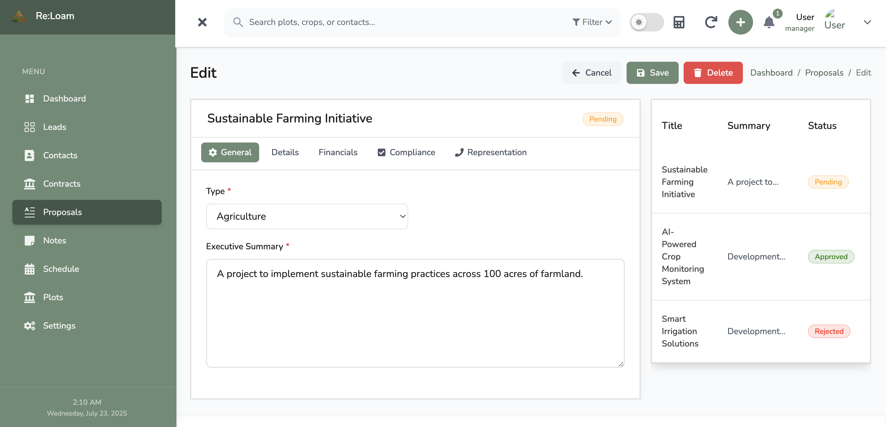Click the X close icon beside search

[202, 22]
